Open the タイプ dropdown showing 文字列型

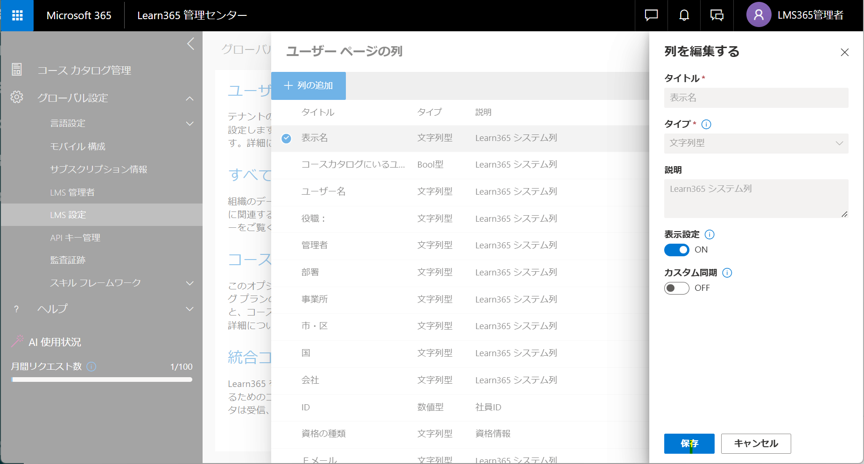(756, 143)
